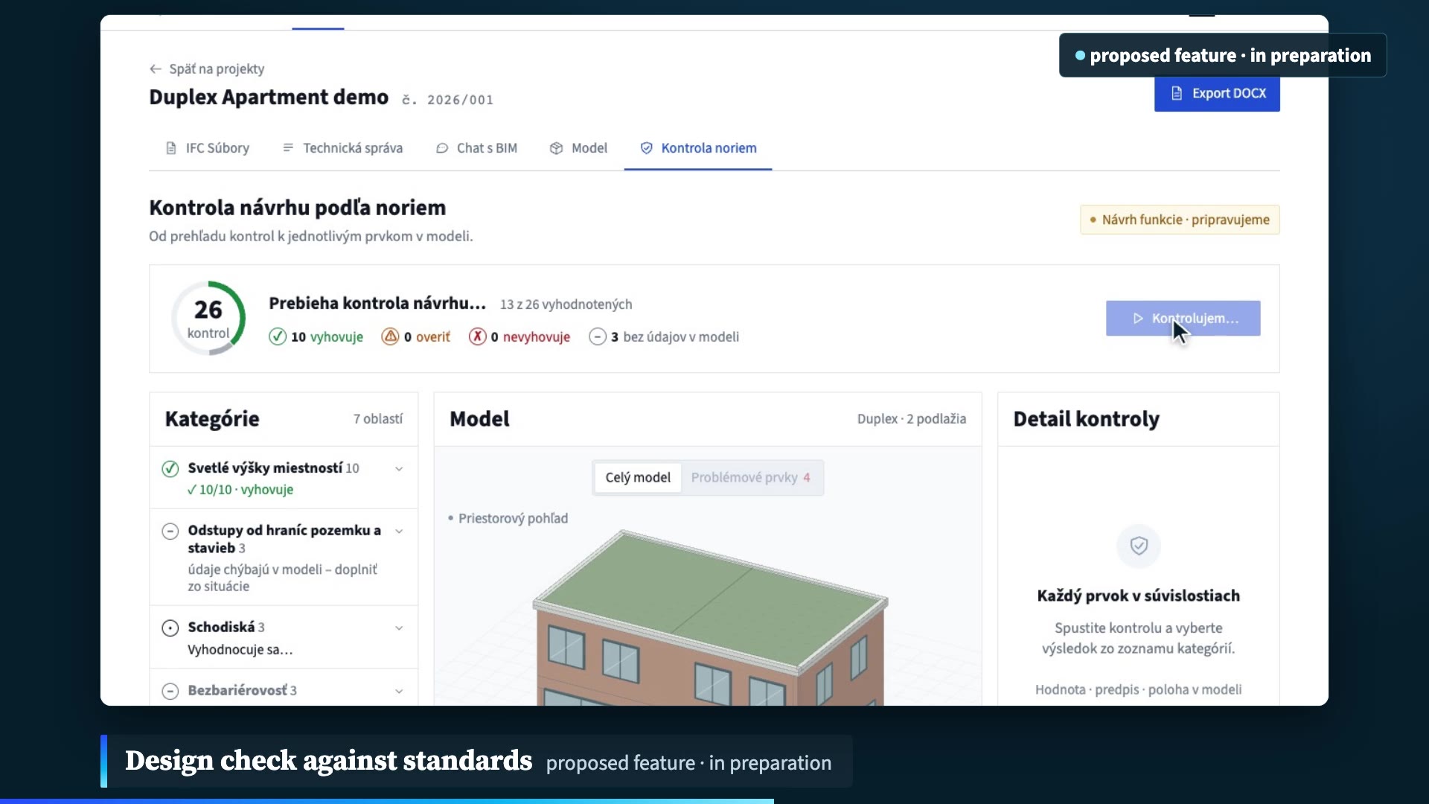Image resolution: width=1429 pixels, height=804 pixels.
Task: Click the Model cube icon
Action: 556,148
